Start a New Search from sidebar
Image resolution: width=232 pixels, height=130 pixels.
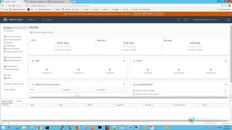click(x=11, y=90)
